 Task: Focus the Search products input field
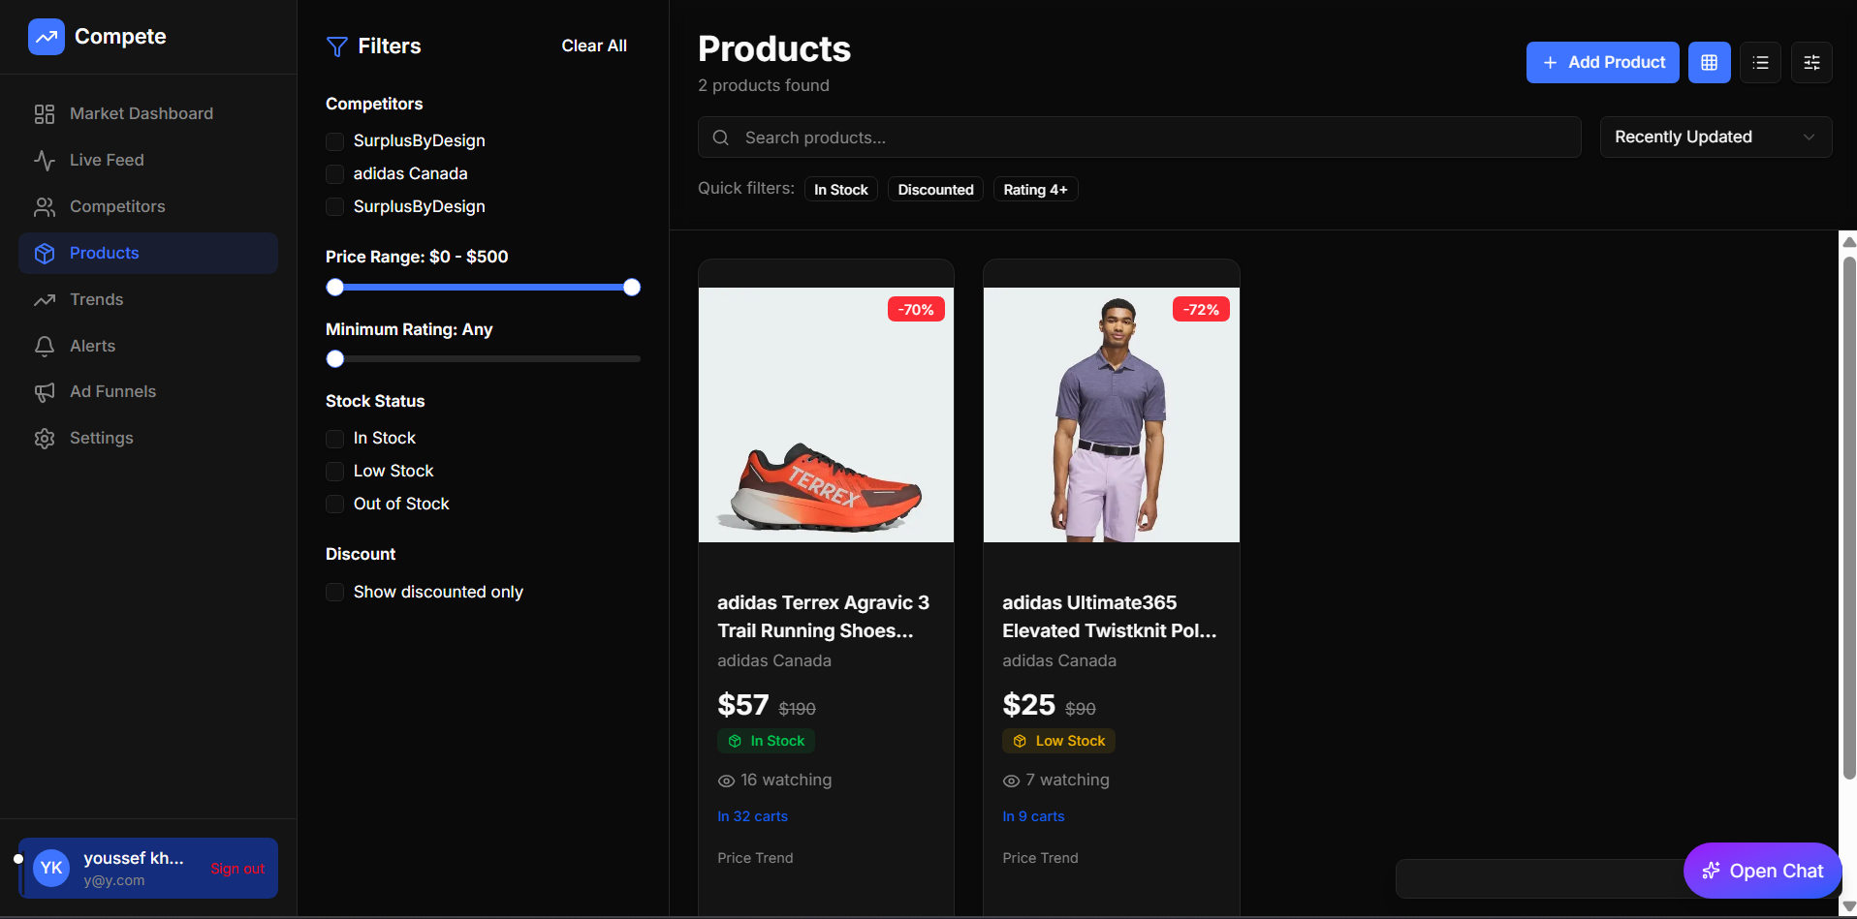click(1153, 138)
